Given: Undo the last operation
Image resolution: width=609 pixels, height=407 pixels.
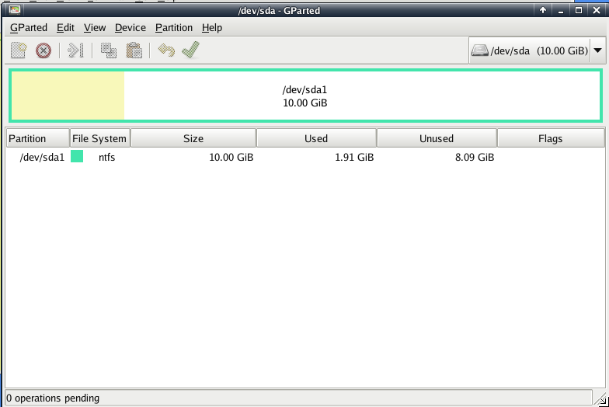Looking at the screenshot, I should 165,50.
